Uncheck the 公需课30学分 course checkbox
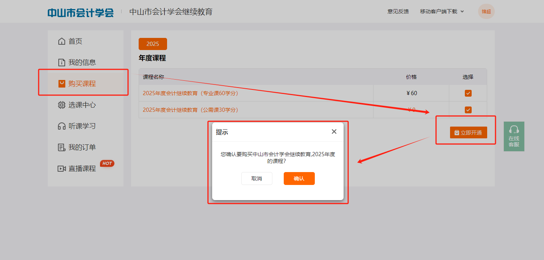The image size is (544, 260). [468, 110]
